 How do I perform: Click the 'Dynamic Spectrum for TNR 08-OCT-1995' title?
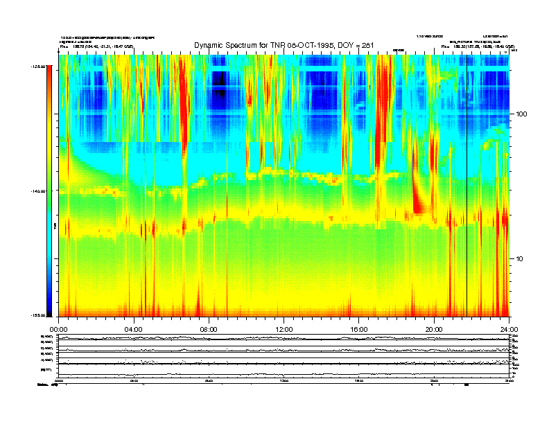click(284, 45)
